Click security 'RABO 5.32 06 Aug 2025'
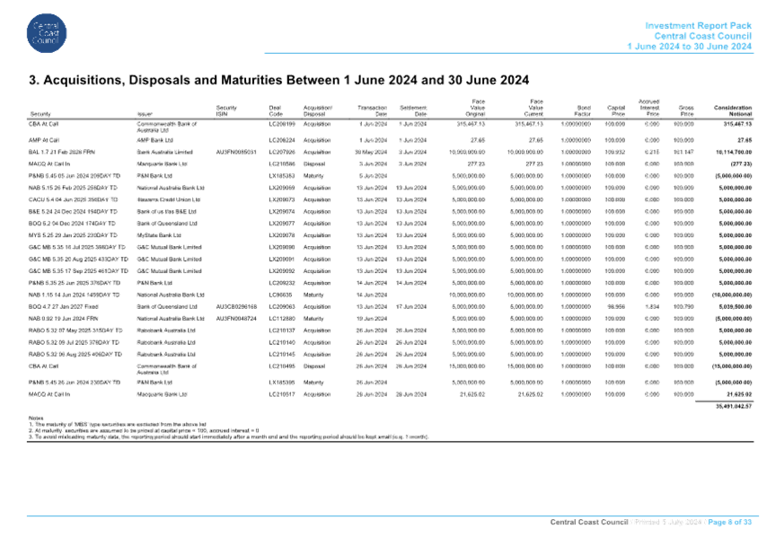Image resolution: width=784 pixels, height=555 pixels. [x=75, y=355]
